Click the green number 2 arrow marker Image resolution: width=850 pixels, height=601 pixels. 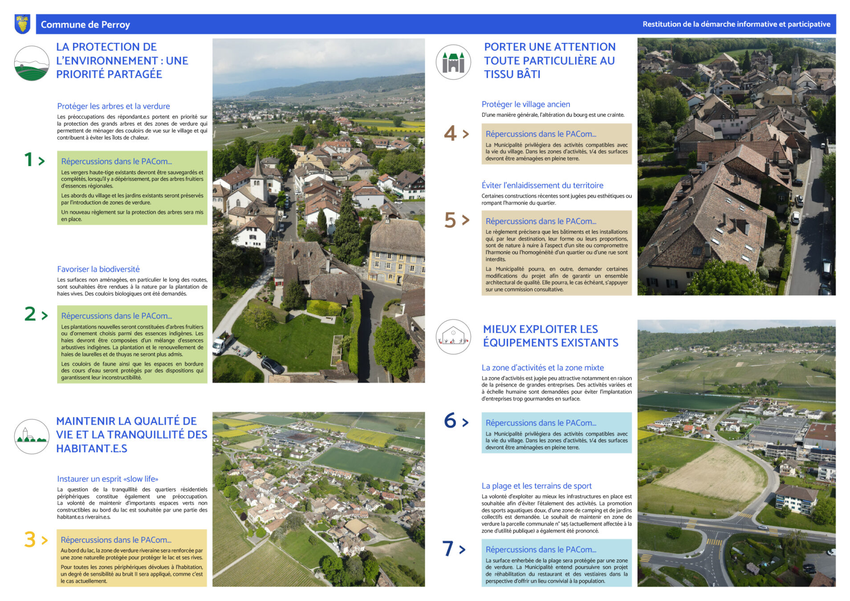point(36,314)
